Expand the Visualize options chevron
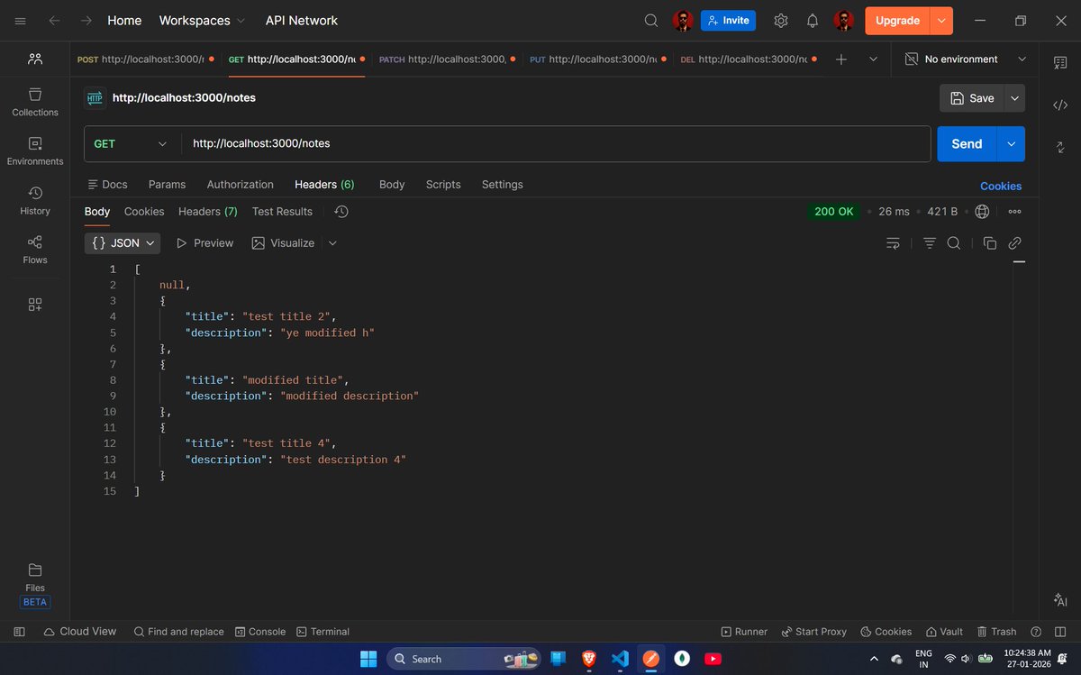Image resolution: width=1081 pixels, height=675 pixels. (332, 242)
